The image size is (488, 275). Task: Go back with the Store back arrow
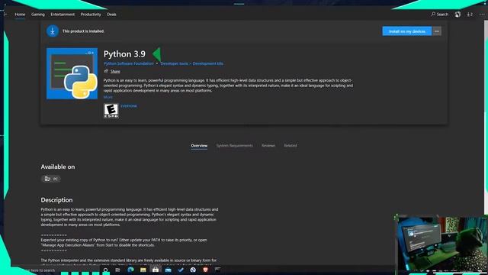click(x=5, y=15)
